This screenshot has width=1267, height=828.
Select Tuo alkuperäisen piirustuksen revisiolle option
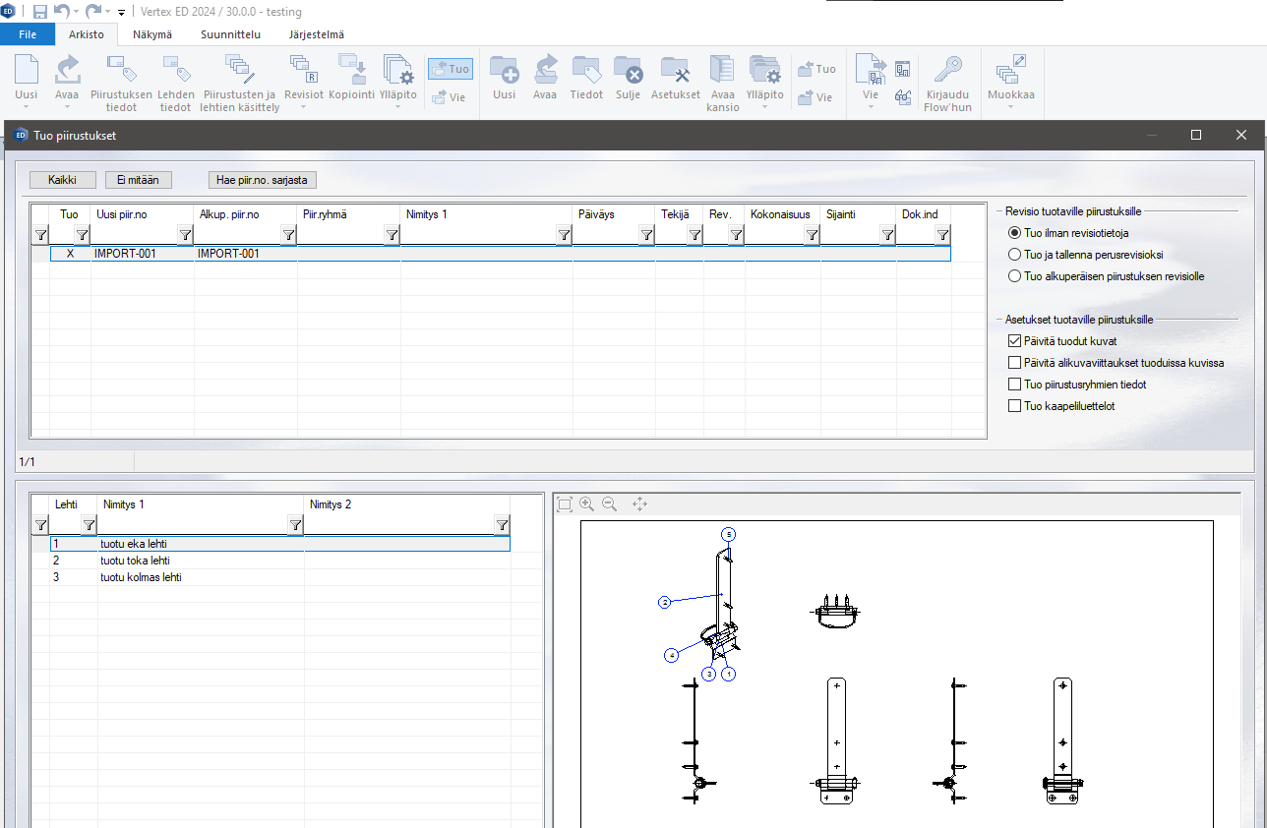1015,276
